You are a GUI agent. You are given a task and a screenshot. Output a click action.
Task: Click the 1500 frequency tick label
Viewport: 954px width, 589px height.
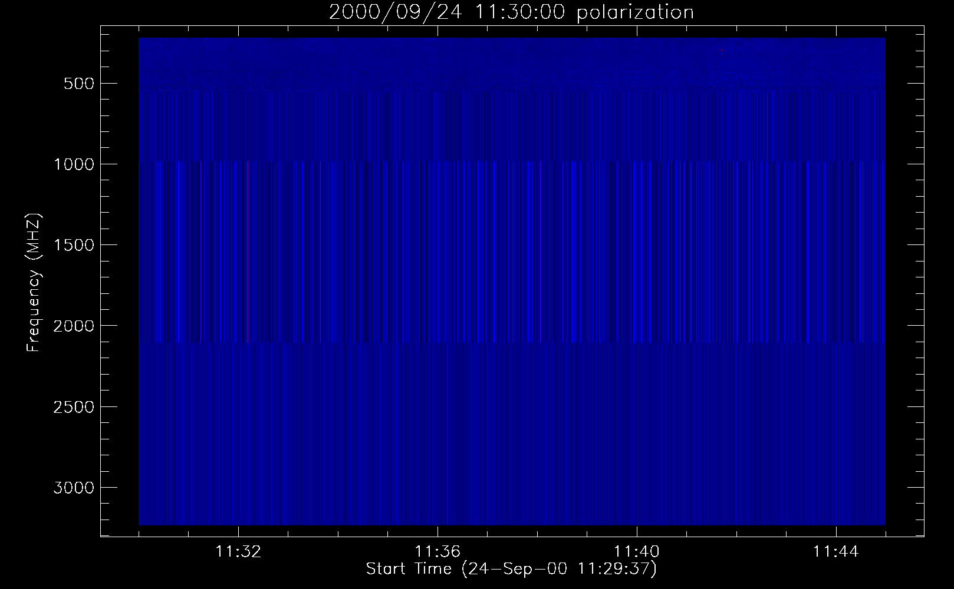click(x=73, y=245)
